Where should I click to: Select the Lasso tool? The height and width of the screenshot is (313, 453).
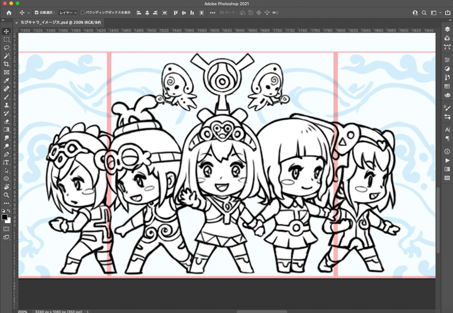pyautogui.click(x=6, y=48)
